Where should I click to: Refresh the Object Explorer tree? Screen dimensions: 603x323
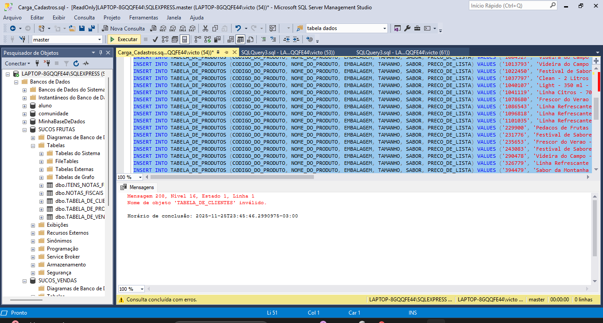[x=76, y=64]
